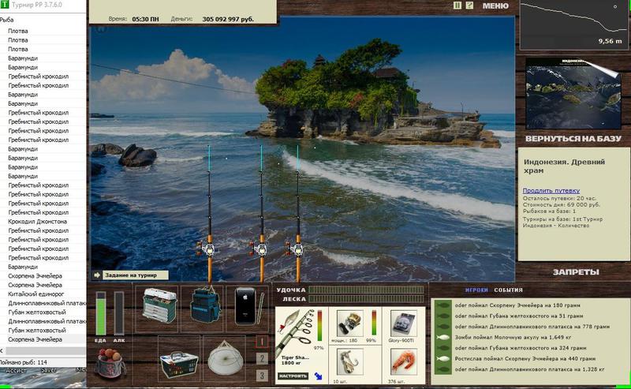The width and height of the screenshot is (631, 389).
Task: Click the rod wear gauge showing 97%
Action: point(320,325)
